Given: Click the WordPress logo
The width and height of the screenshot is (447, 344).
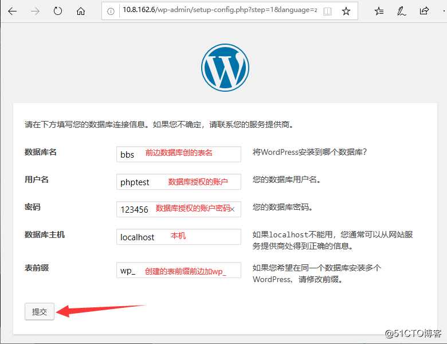Looking at the screenshot, I should point(225,68).
